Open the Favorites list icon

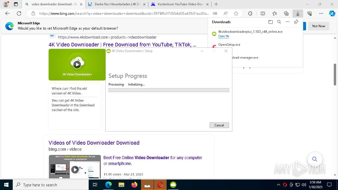coord(275,13)
